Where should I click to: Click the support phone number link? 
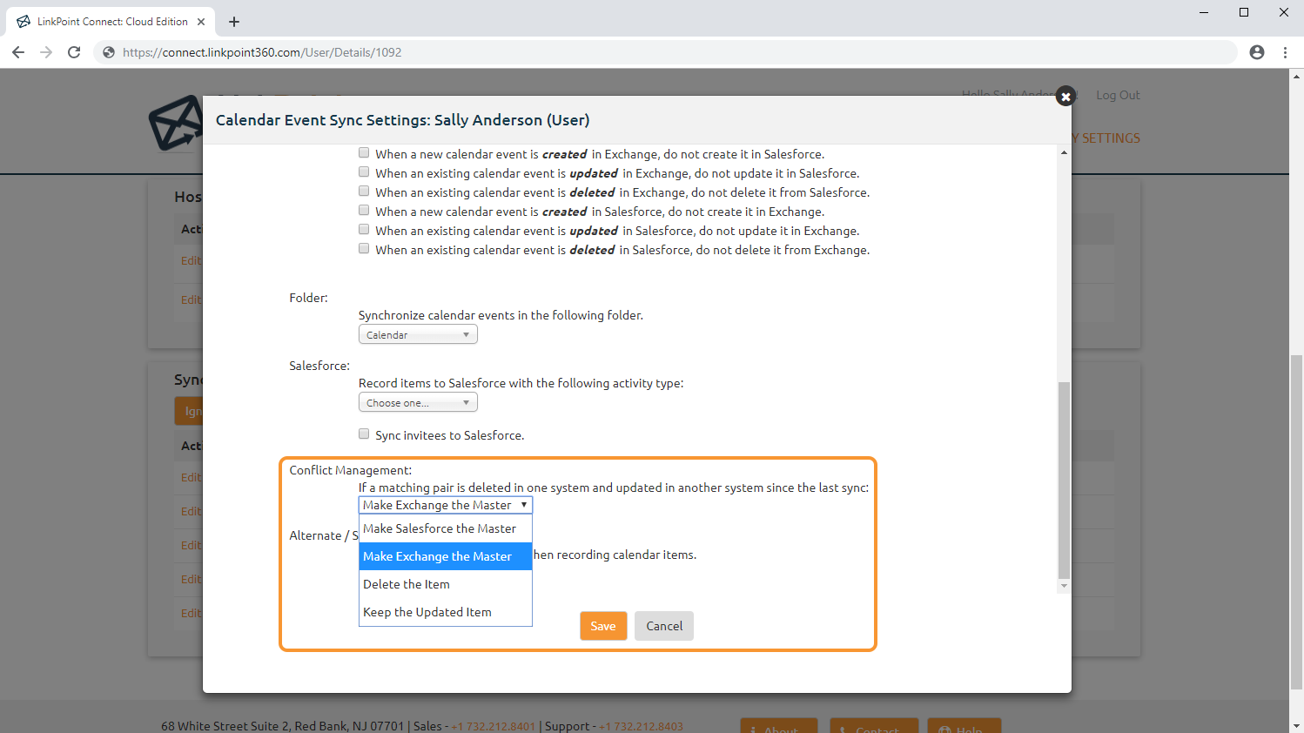(x=640, y=726)
